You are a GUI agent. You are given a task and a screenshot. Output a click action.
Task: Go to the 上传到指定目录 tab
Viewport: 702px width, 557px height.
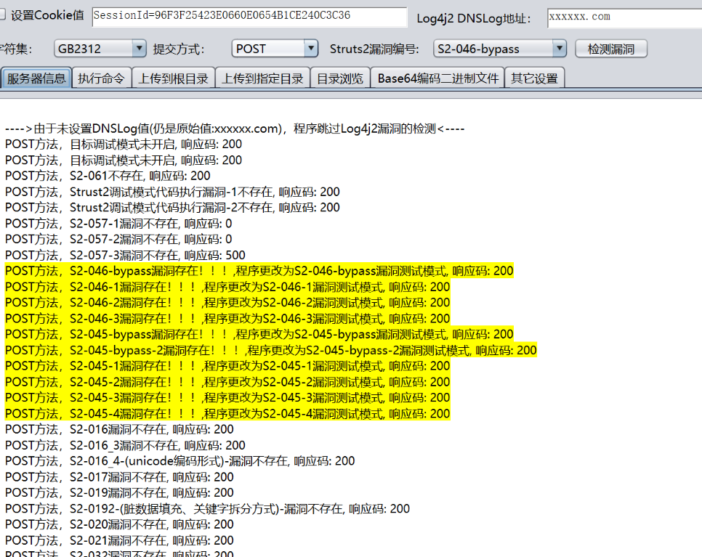262,78
